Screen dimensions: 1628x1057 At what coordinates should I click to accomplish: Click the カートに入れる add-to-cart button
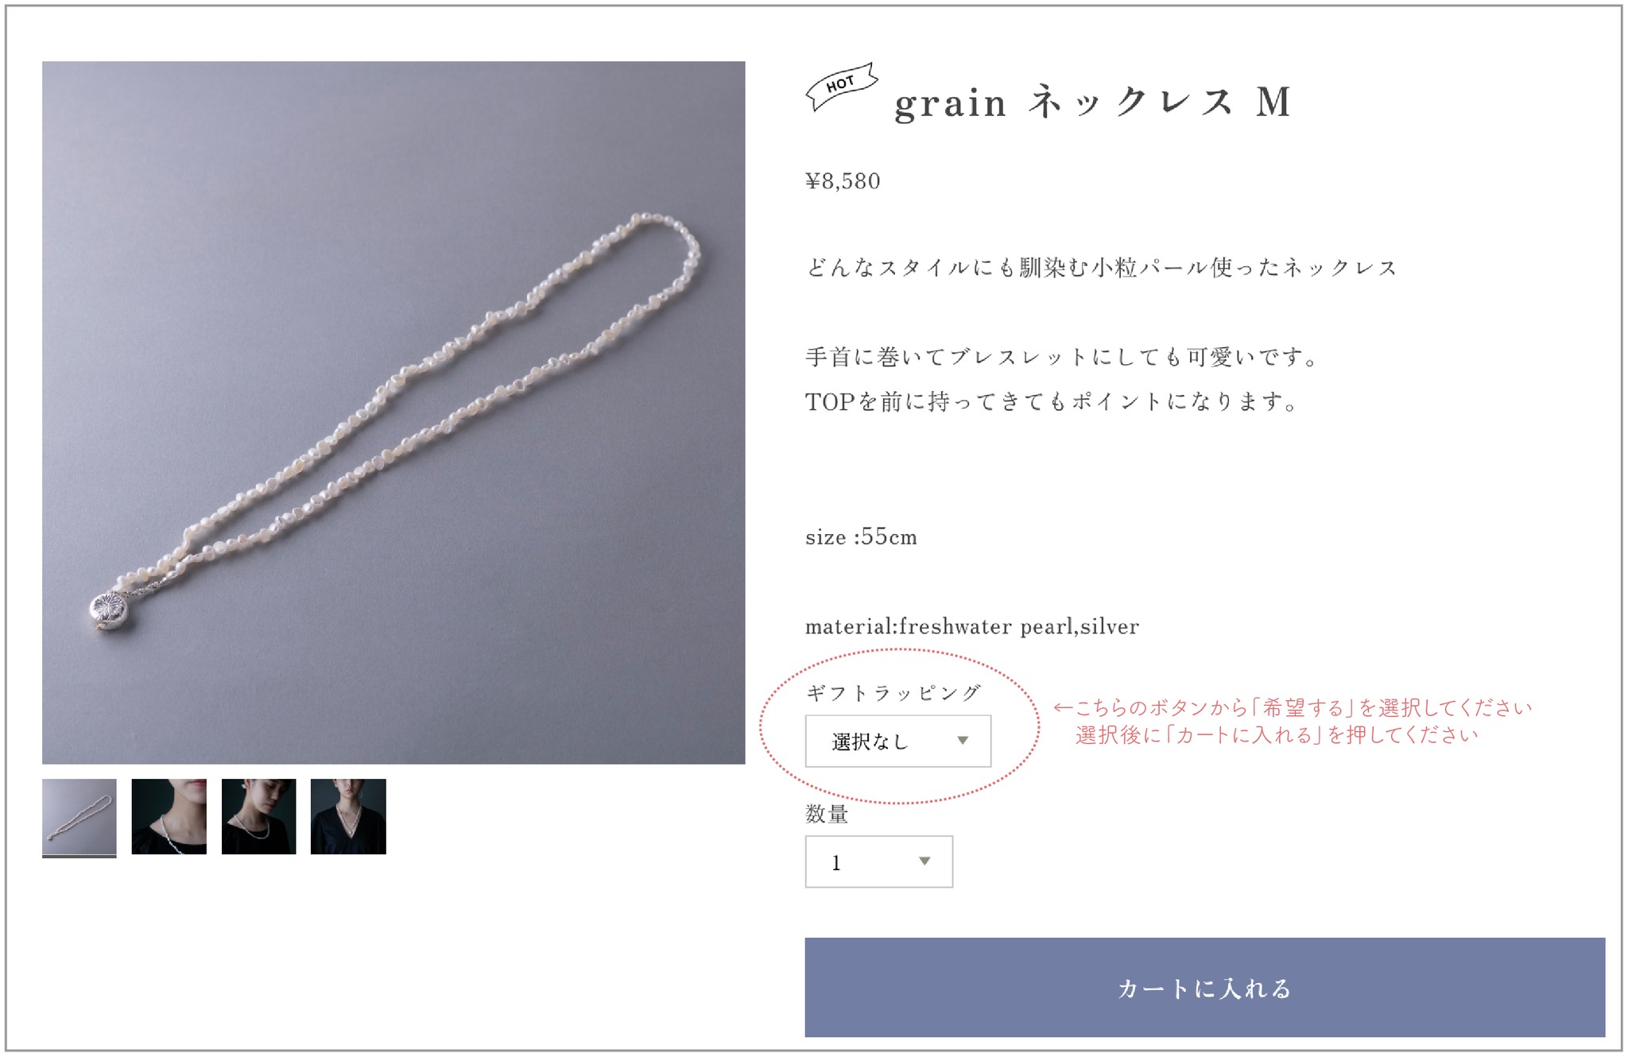click(x=1204, y=987)
